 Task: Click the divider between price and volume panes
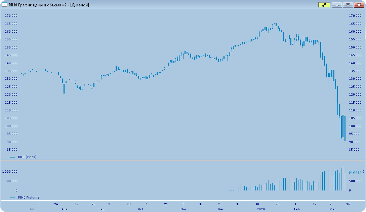tap(183, 161)
